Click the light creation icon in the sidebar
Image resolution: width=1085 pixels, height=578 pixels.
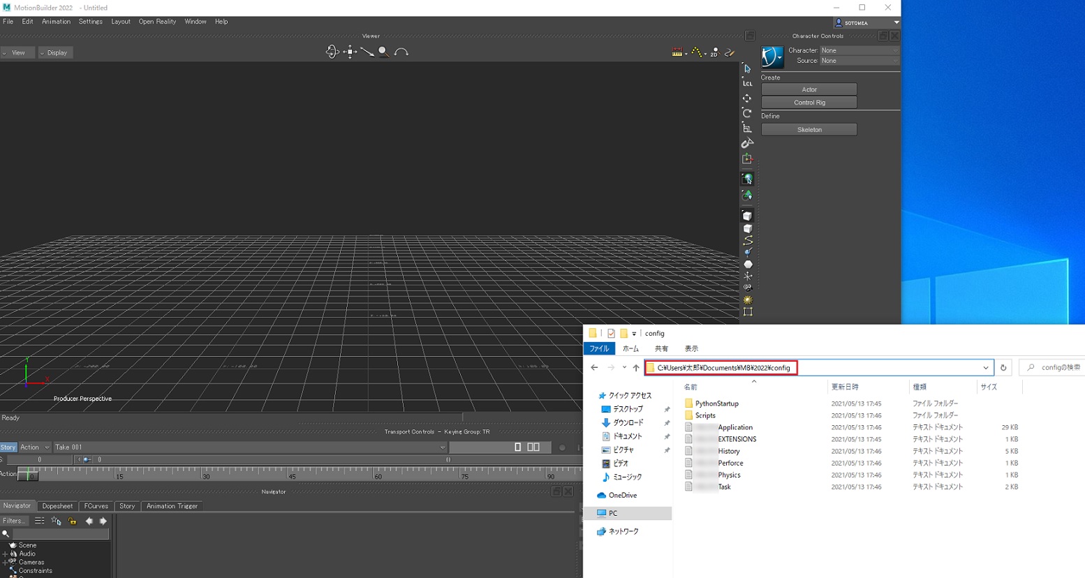pos(747,299)
